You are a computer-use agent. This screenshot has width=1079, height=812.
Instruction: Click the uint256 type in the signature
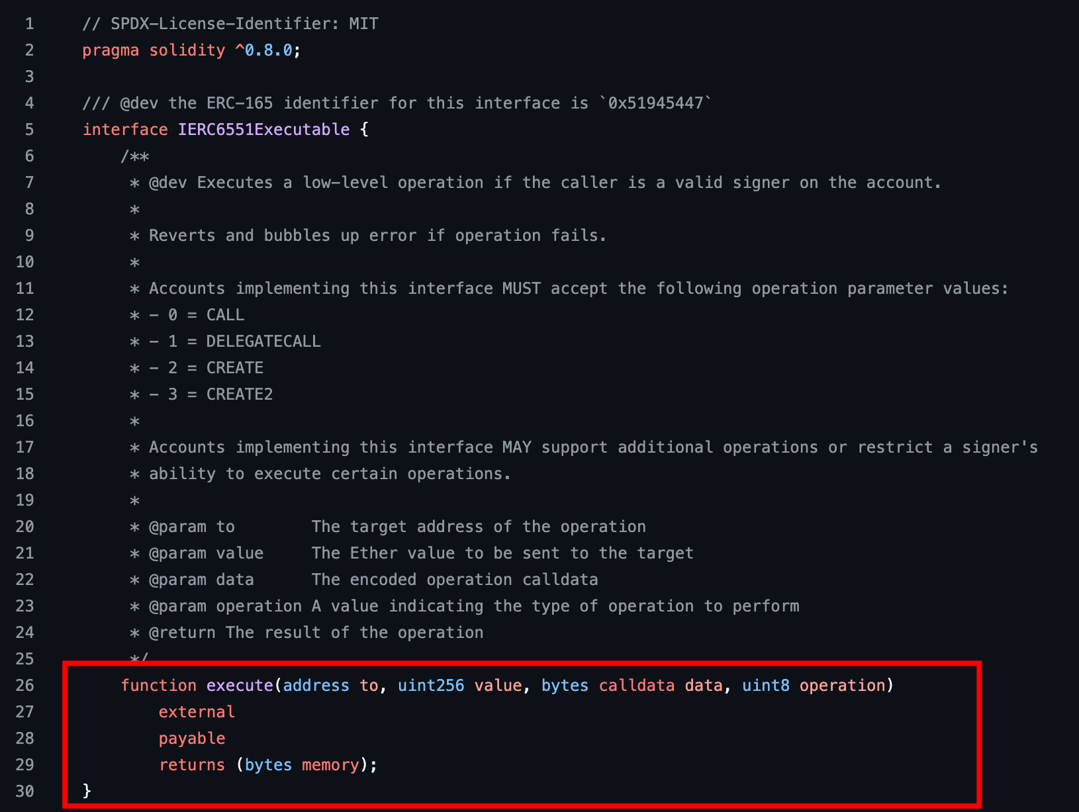coord(431,686)
